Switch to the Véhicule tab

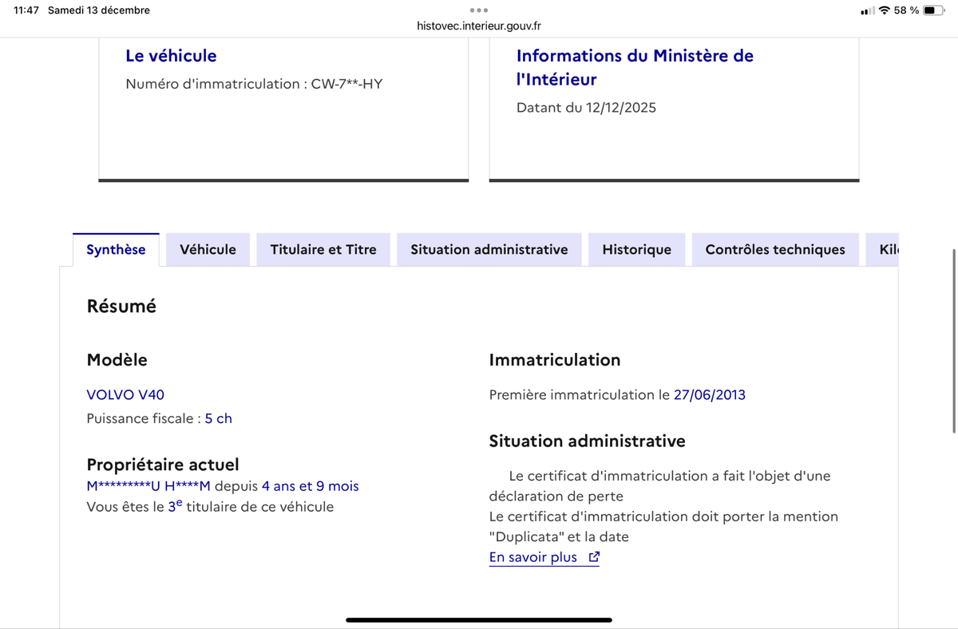[208, 249]
